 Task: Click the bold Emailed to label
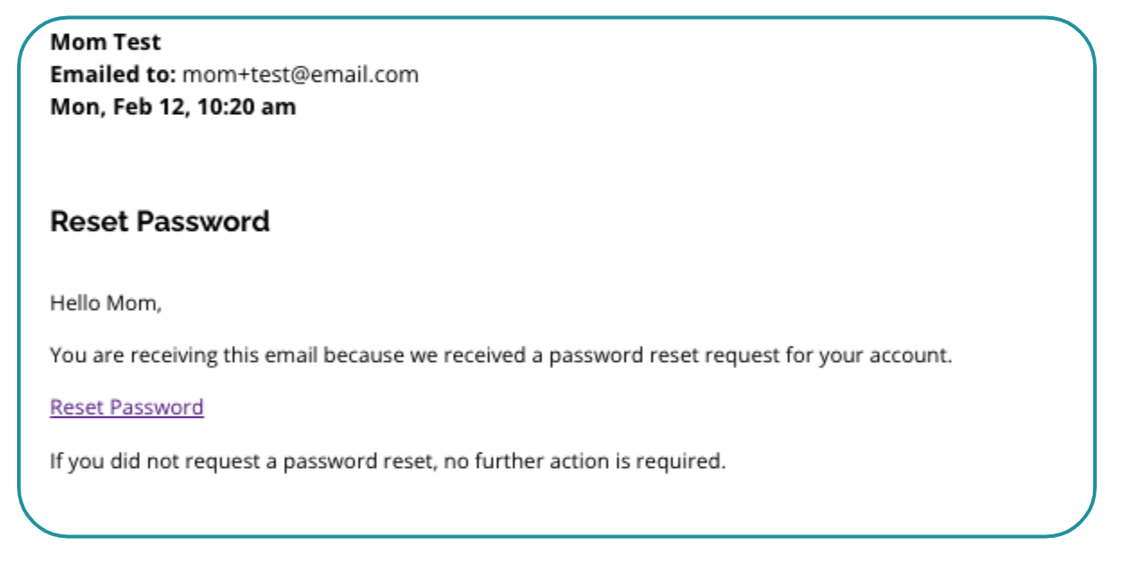[113, 75]
